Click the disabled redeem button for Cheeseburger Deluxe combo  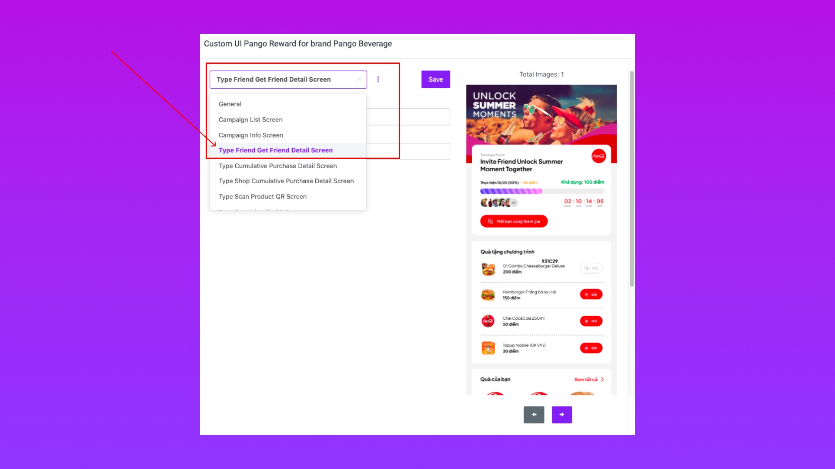(x=591, y=268)
